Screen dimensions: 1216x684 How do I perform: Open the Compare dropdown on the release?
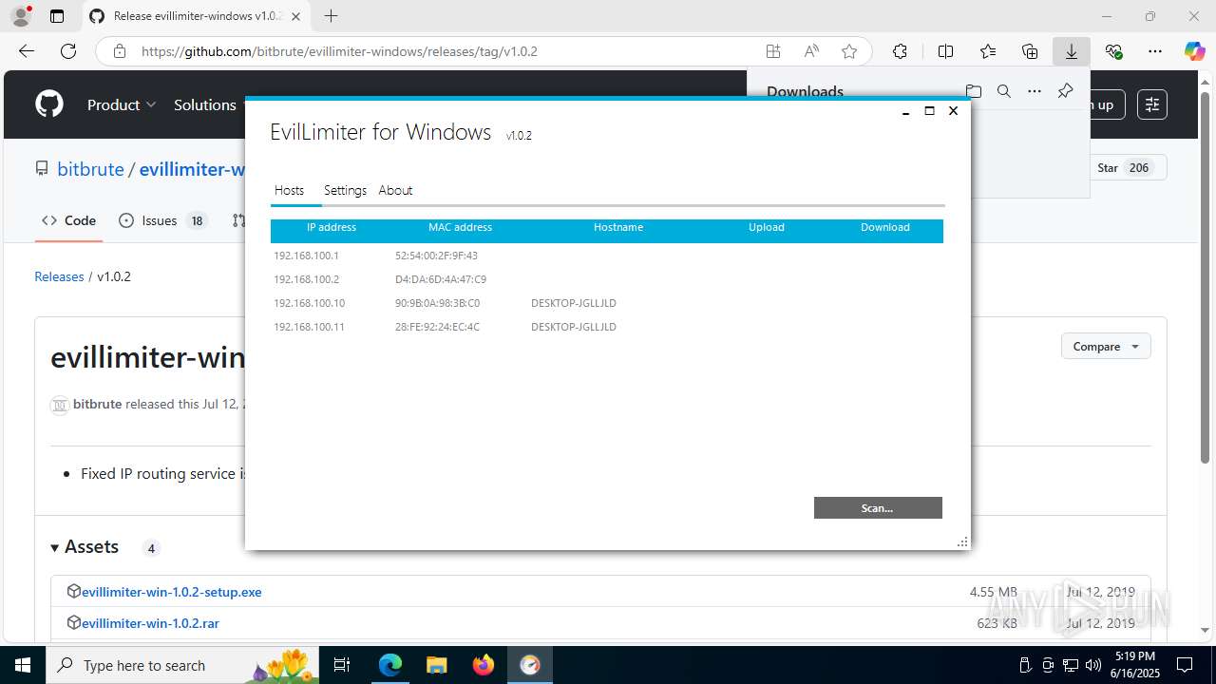pos(1106,347)
